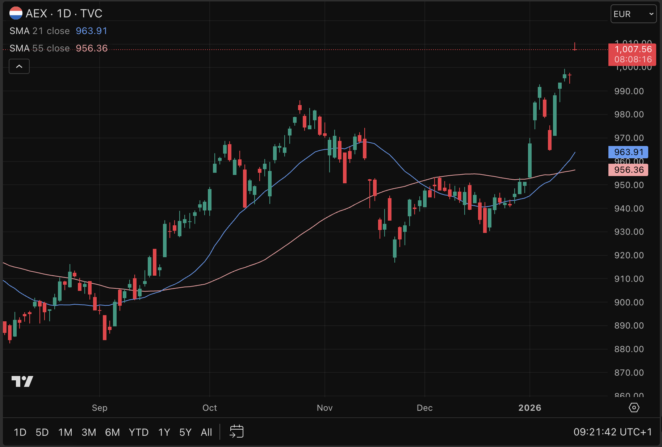Viewport: 662px width, 447px height.
Task: Set the range to YTD
Action: point(139,432)
